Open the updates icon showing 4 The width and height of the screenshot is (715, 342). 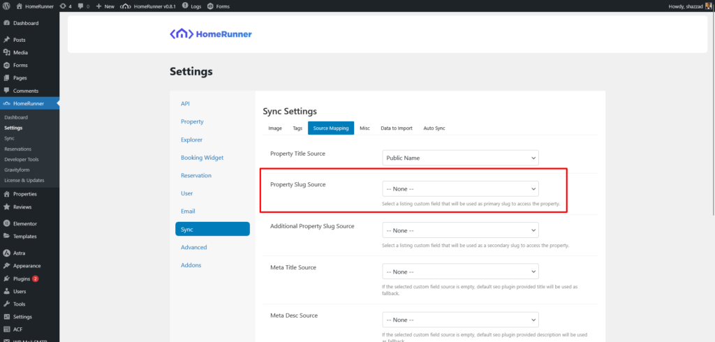point(65,6)
